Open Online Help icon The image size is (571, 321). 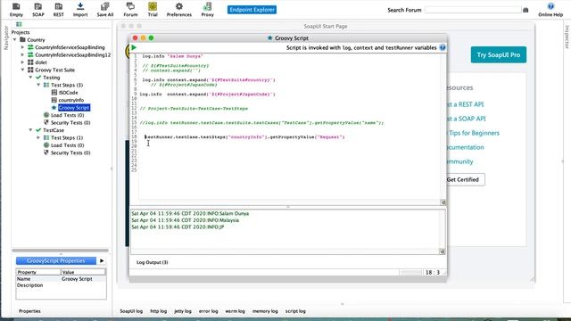pos(550,10)
